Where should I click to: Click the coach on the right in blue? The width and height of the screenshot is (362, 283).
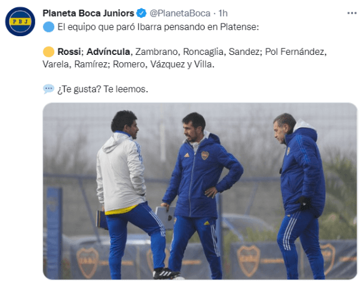(300, 196)
